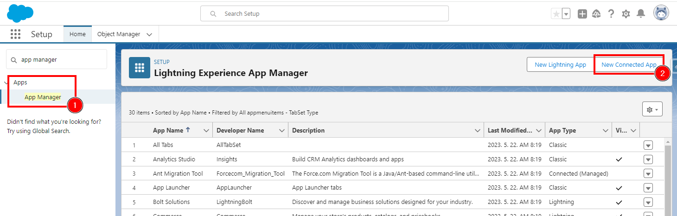Click the visible checkmark in Bolt Solutions row
Image resolution: width=677 pixels, height=216 pixels.
[x=619, y=202]
